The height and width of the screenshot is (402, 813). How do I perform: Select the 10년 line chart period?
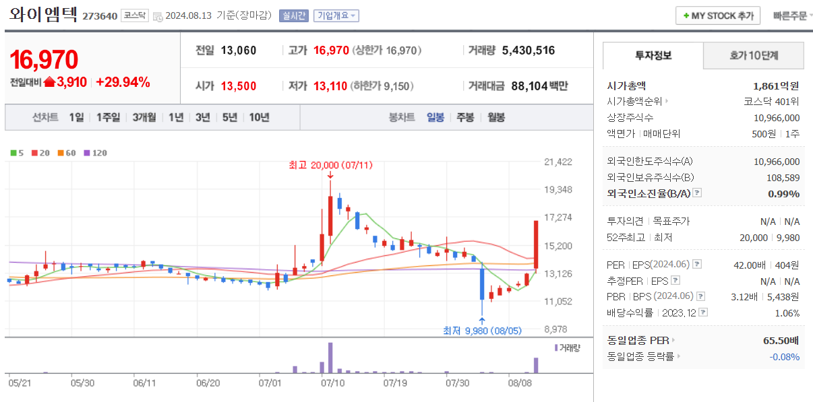click(260, 117)
